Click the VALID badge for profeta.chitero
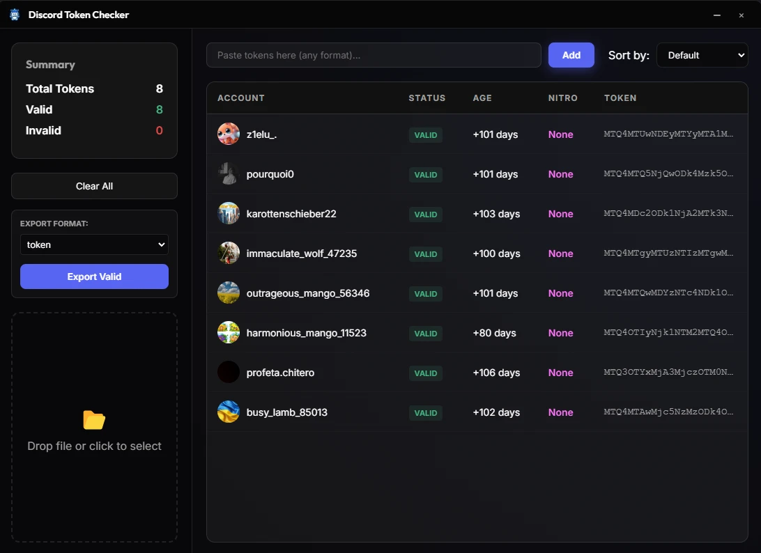The width and height of the screenshot is (761, 553). (x=426, y=373)
